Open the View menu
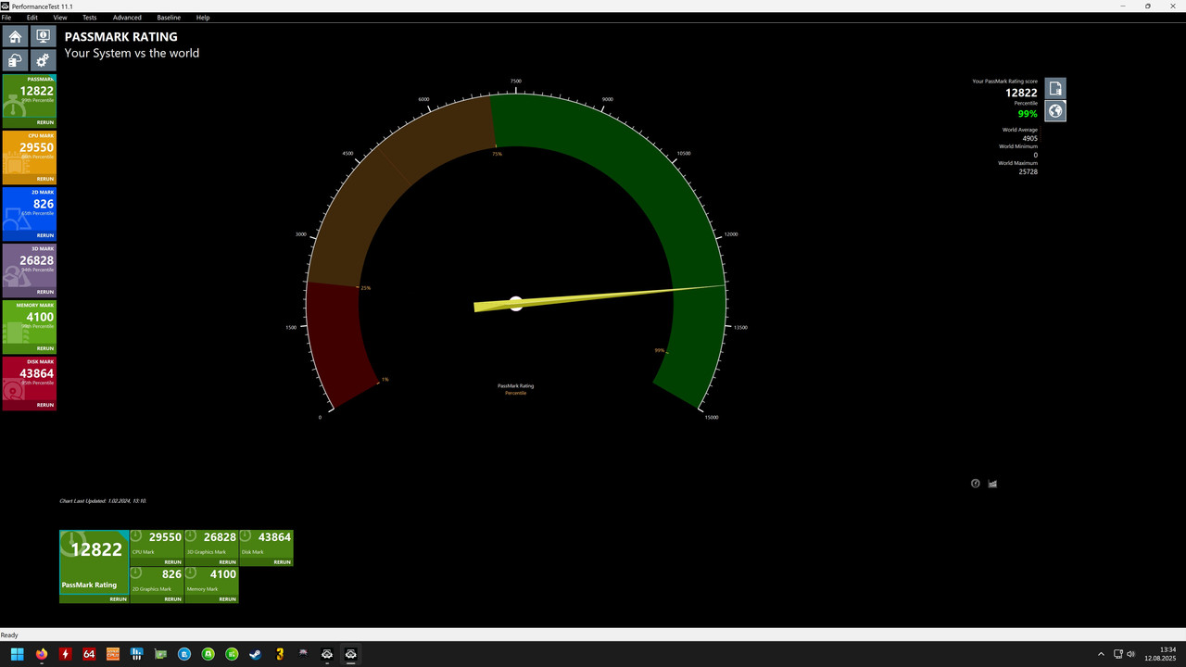The image size is (1186, 667). coord(60,18)
